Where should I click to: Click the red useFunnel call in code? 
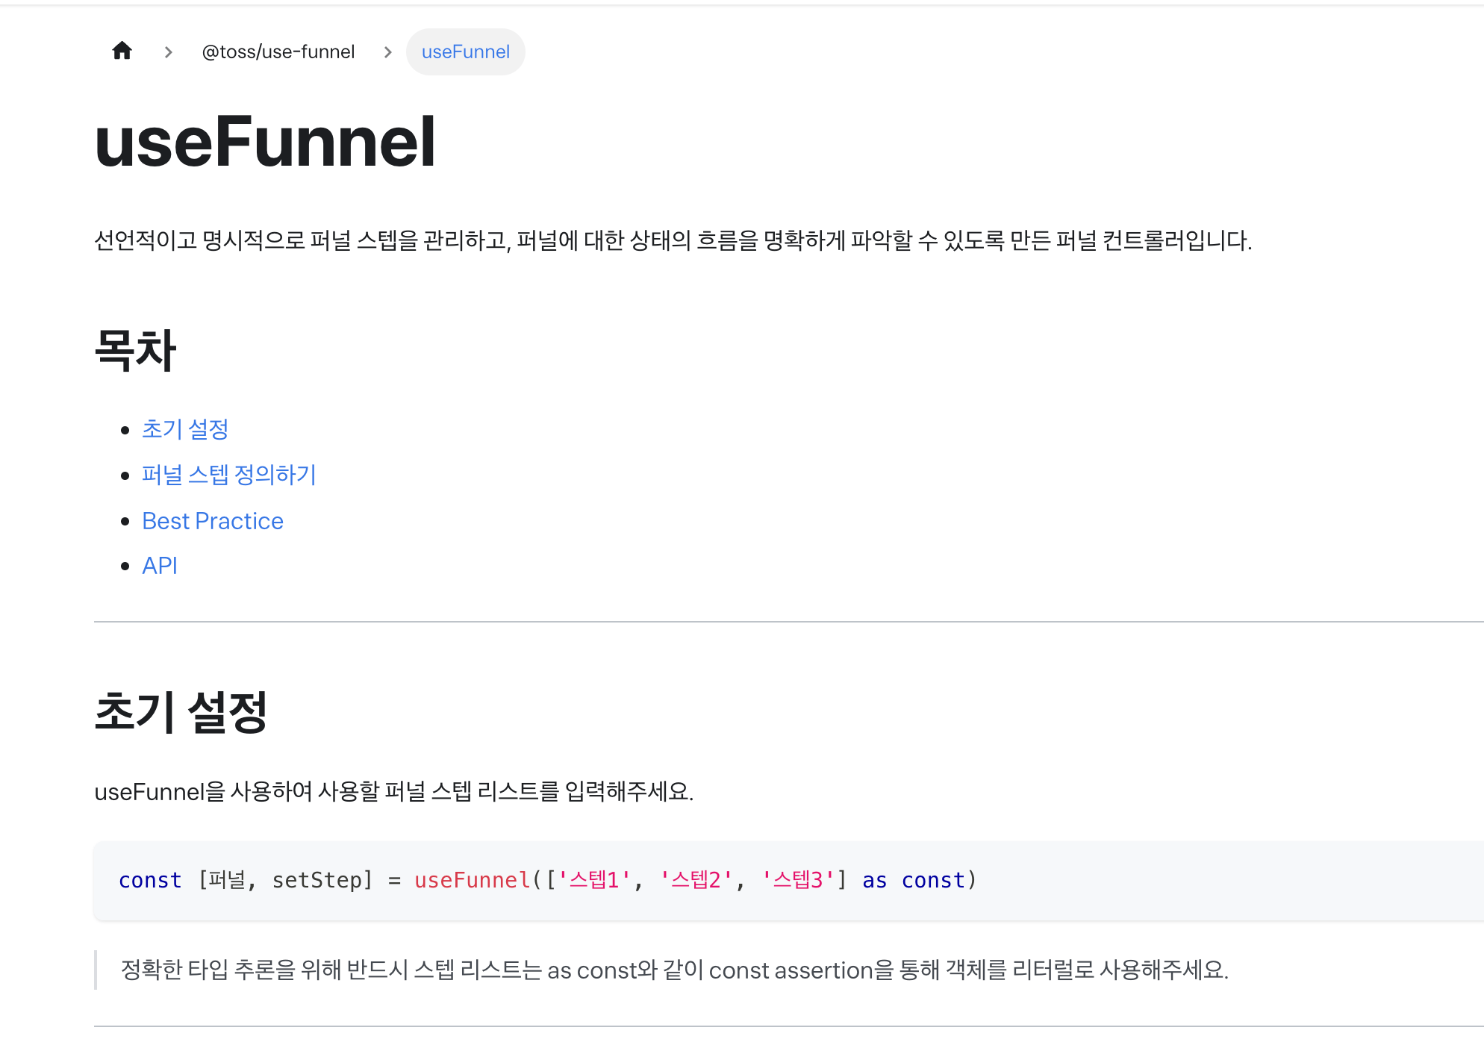tap(472, 881)
